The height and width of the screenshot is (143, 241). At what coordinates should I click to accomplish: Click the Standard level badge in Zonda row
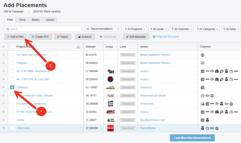(x=128, y=120)
